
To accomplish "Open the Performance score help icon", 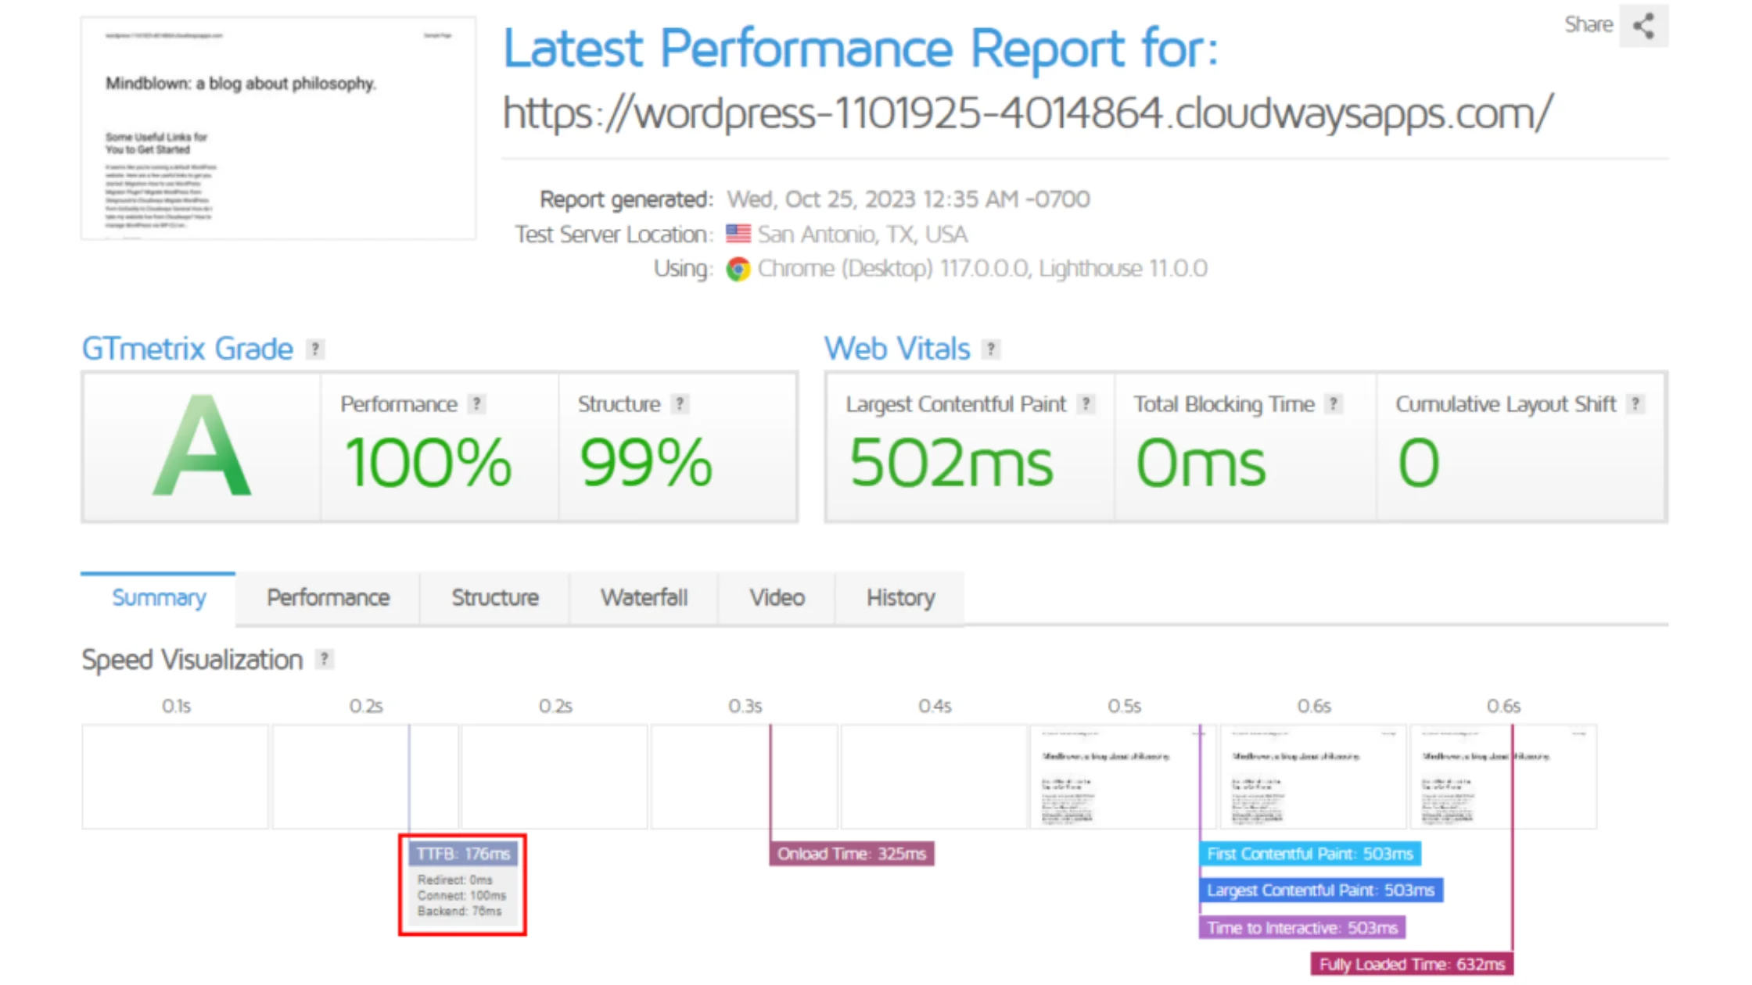I will pos(477,403).
